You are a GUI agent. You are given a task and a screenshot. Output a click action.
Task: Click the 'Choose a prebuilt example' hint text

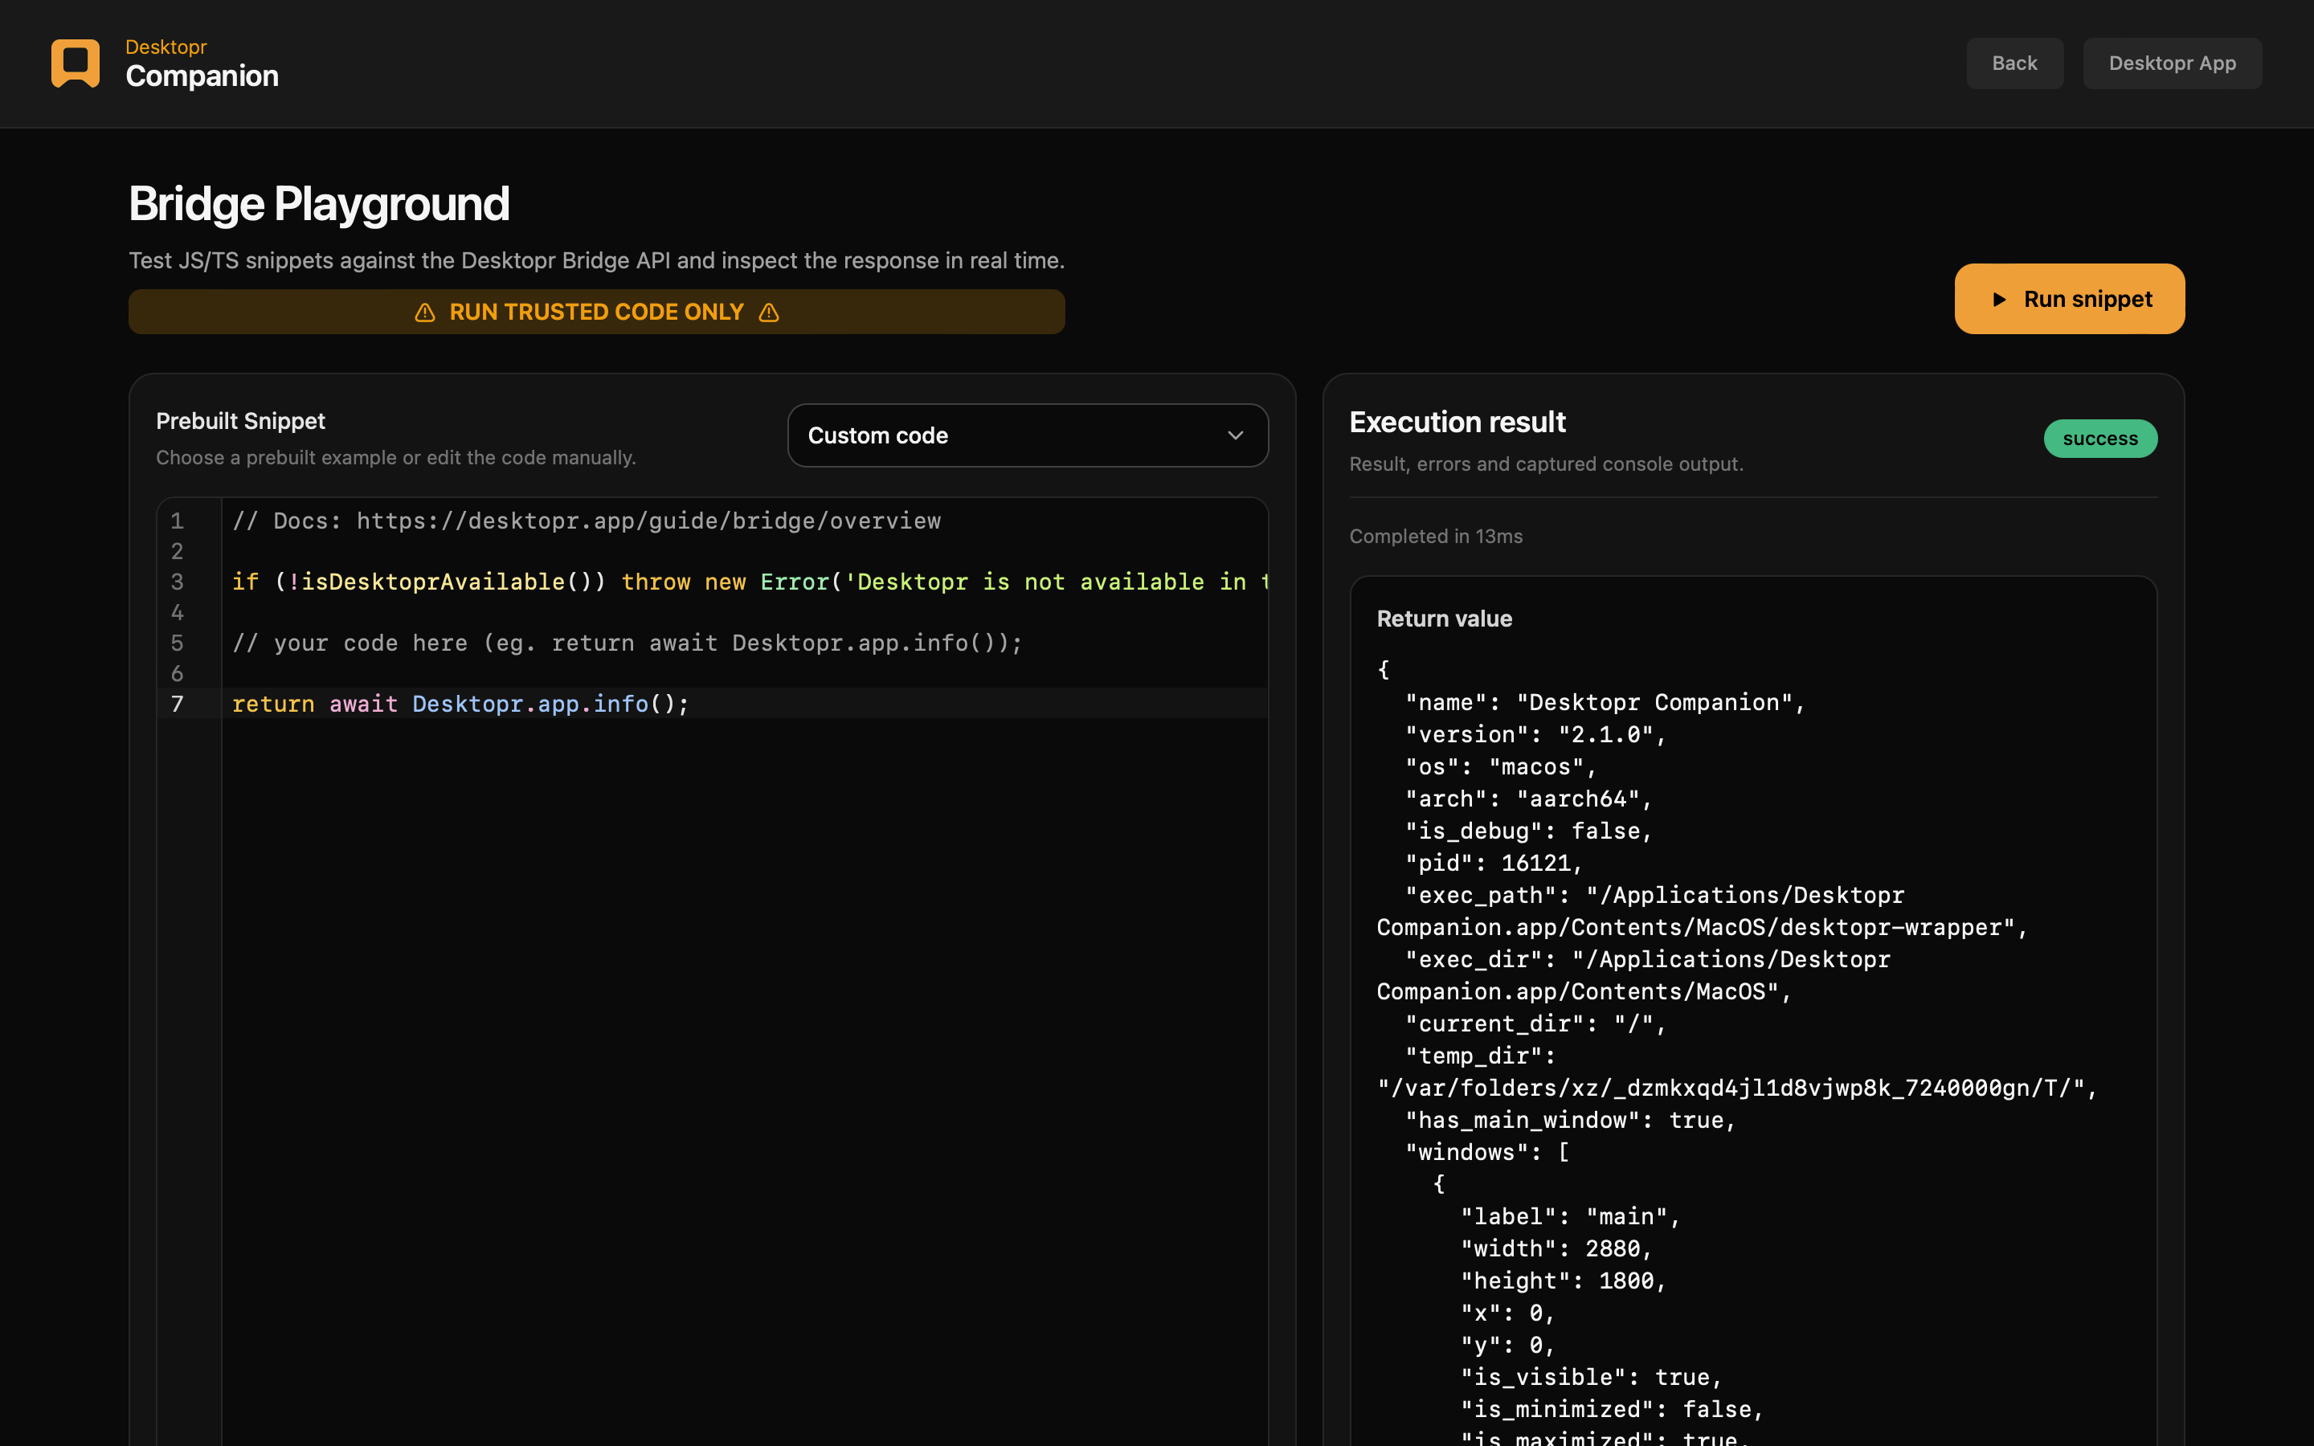pos(396,457)
